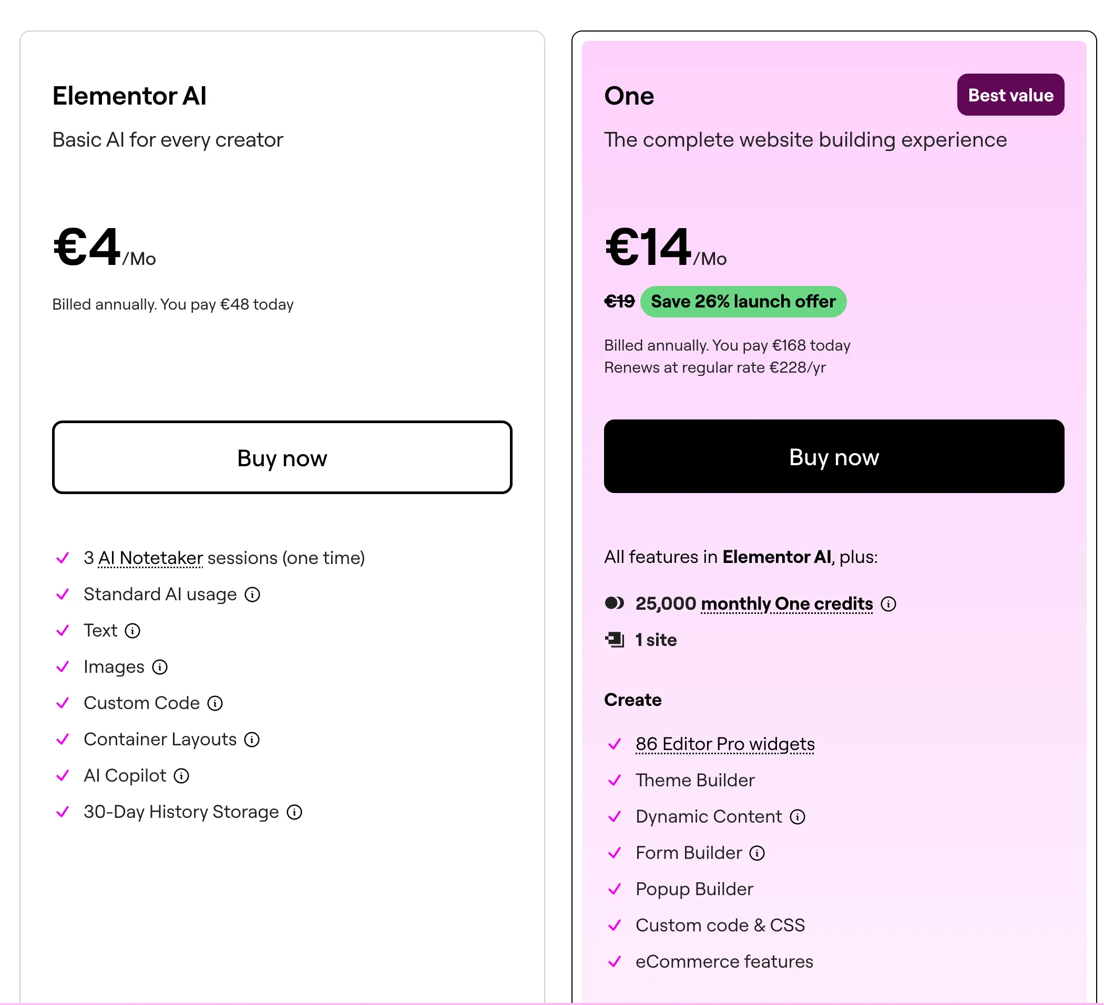Screen dimensions: 1104x1005
Task: Buy the Elementor AI plan
Action: pos(281,458)
